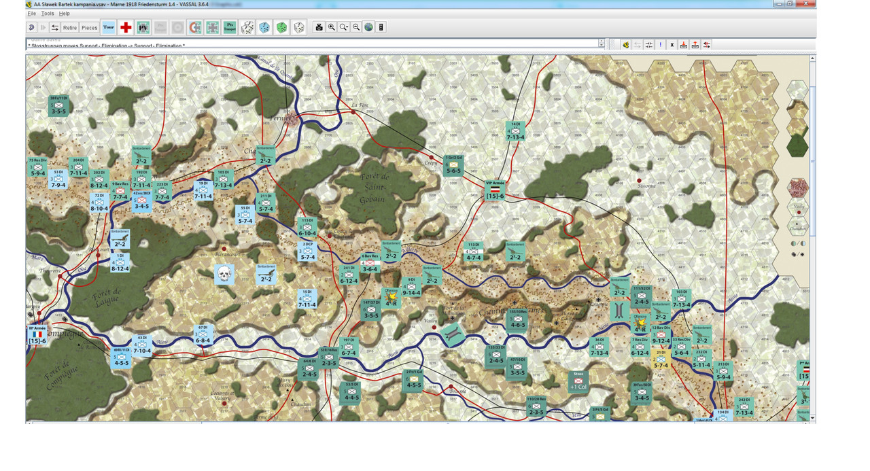Click the chat log text area
This screenshot has width=870, height=471.
tap(312, 43)
